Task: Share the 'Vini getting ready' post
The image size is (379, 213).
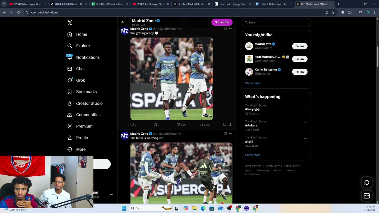Action: click(231, 125)
